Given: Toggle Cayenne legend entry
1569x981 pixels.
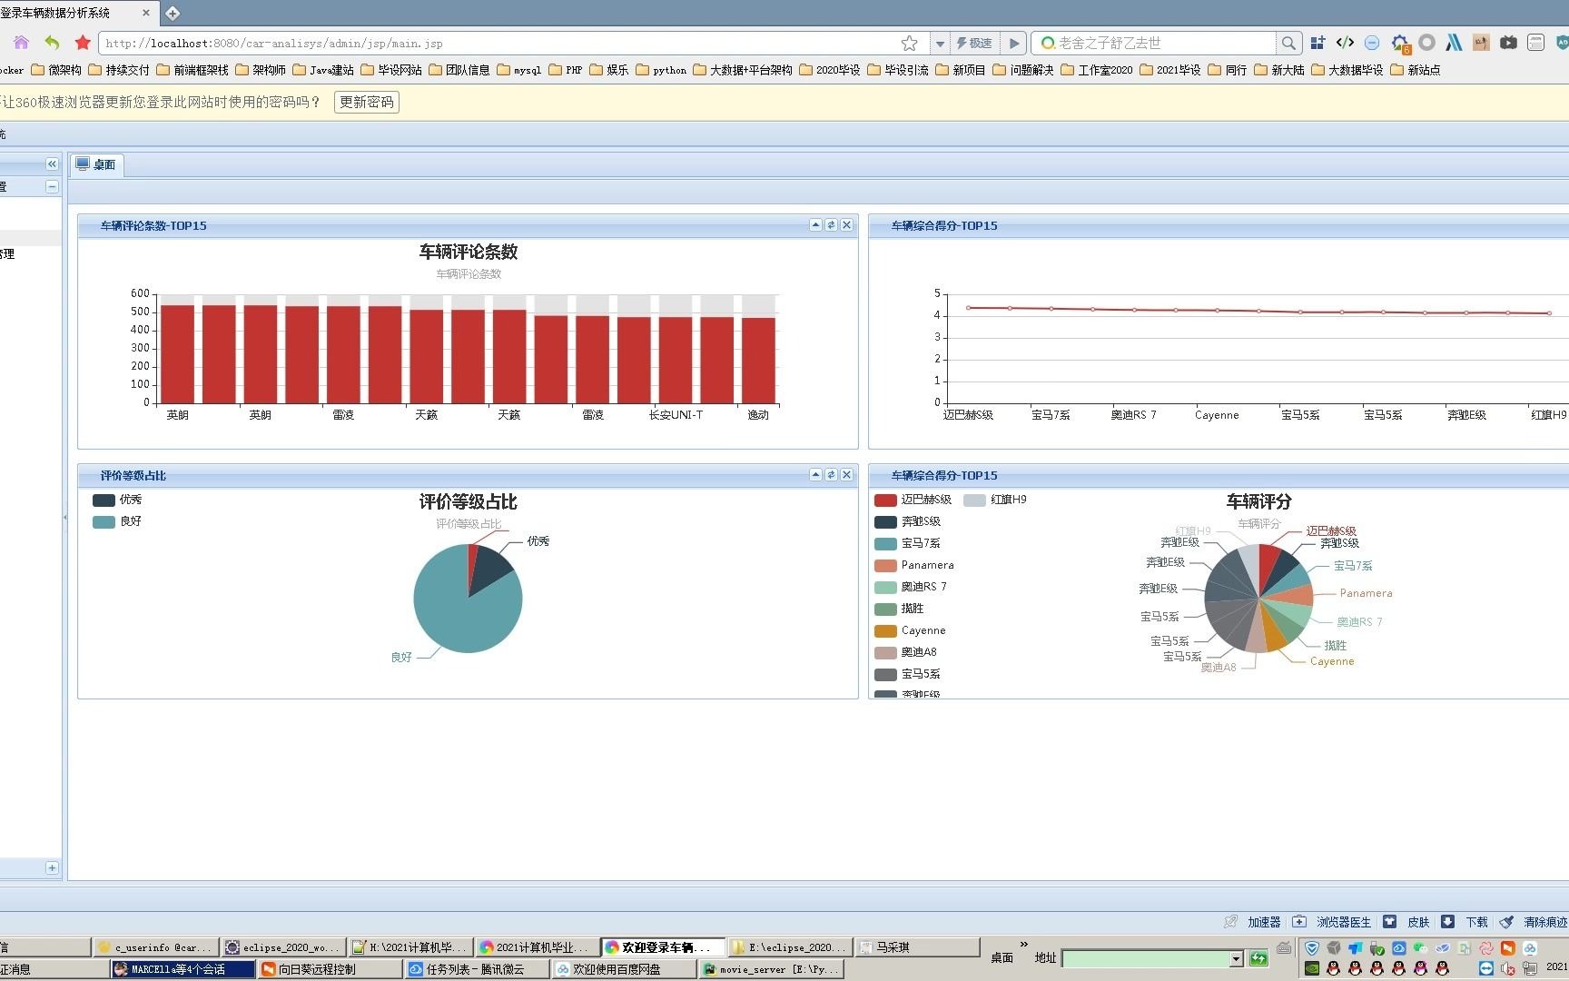Looking at the screenshot, I should [x=910, y=630].
